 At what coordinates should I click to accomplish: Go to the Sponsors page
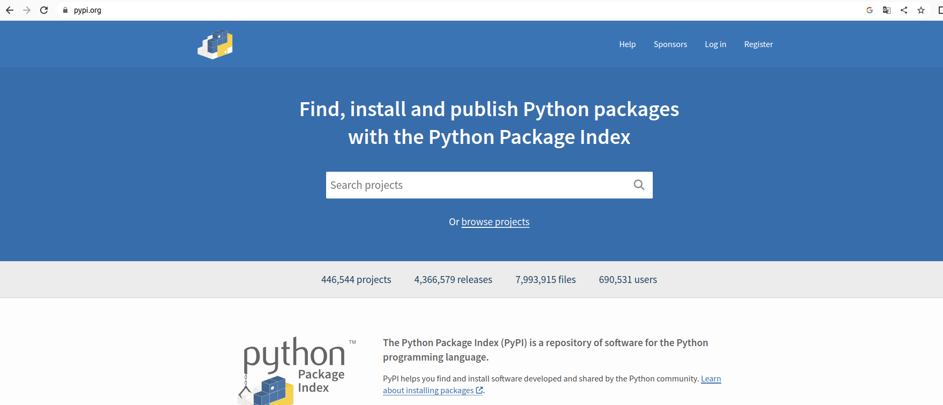pyautogui.click(x=670, y=44)
